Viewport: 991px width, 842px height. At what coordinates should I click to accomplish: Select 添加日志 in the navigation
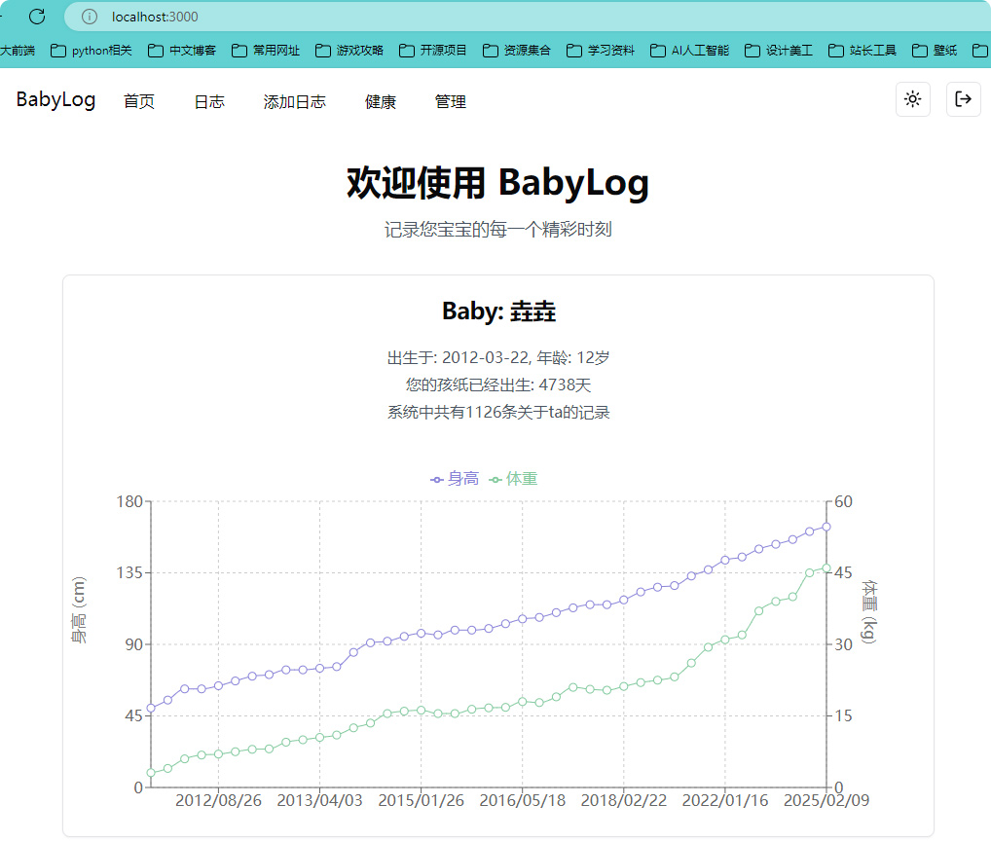[x=295, y=101]
